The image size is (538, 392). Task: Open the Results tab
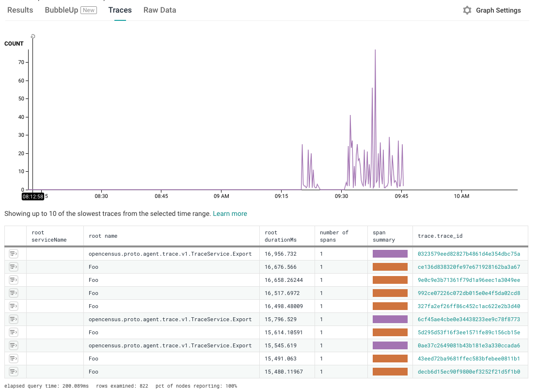click(20, 10)
